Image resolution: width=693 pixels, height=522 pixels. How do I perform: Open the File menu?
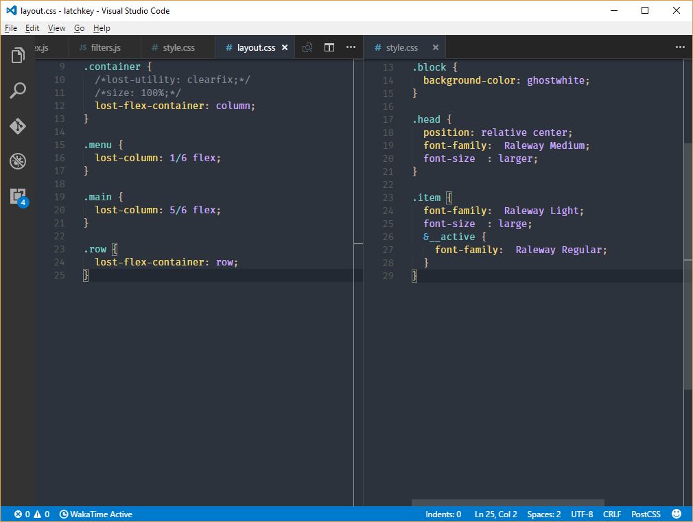click(10, 28)
